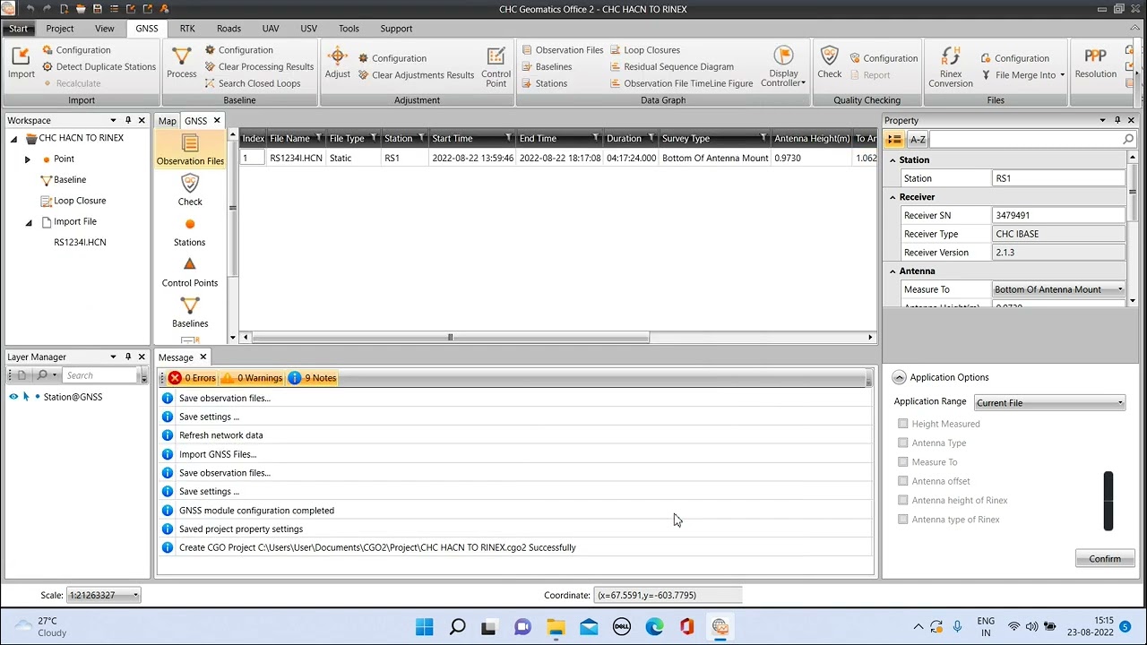Open the Loop Closures view
1147x645 pixels.
click(x=644, y=50)
